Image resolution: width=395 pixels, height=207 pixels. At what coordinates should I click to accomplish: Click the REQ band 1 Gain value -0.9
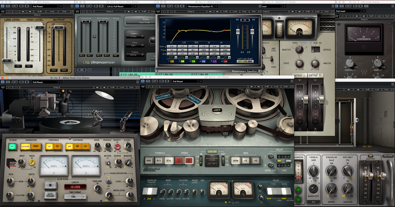coord(172,46)
